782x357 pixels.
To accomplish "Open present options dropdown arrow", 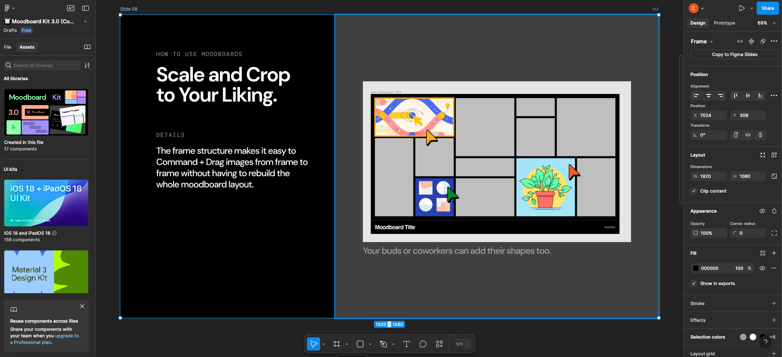I will coord(751,8).
